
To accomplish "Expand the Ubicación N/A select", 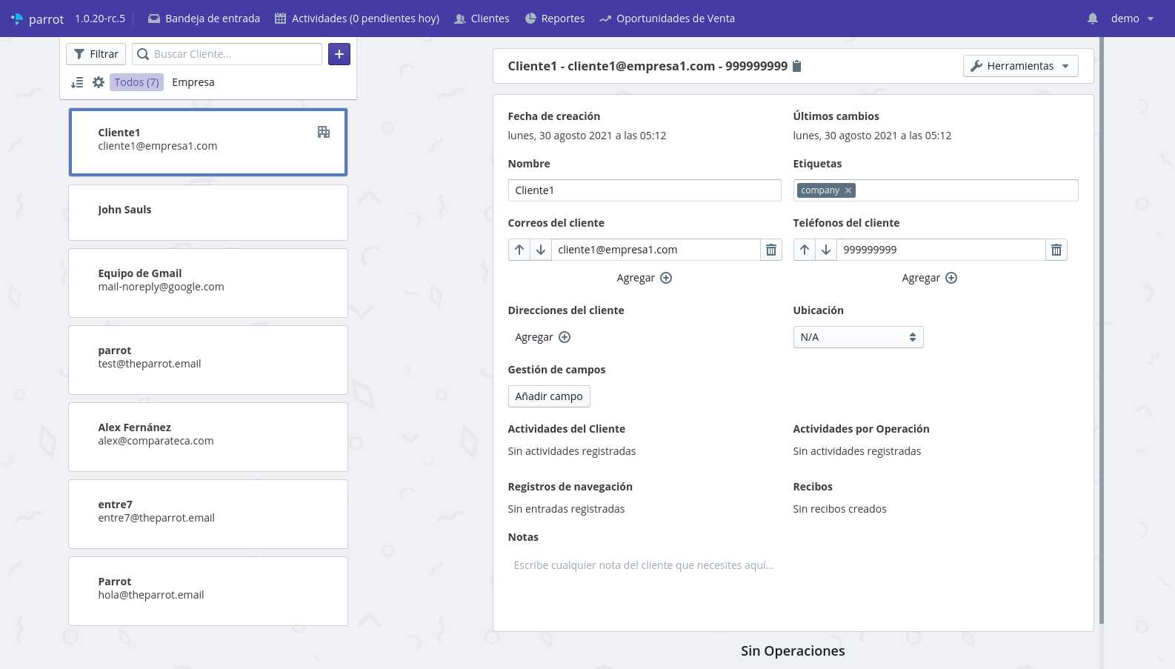I will point(858,337).
